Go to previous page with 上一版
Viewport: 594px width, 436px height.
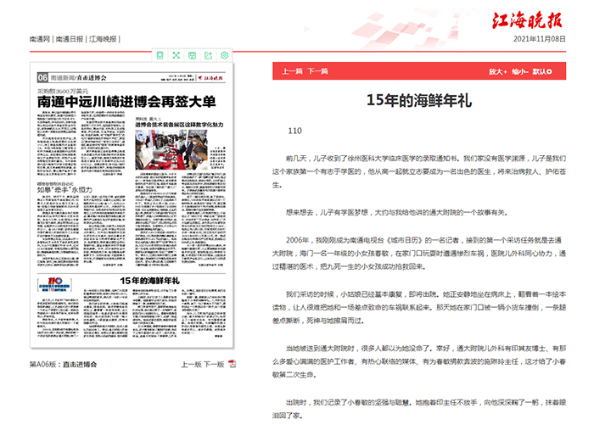pos(190,365)
